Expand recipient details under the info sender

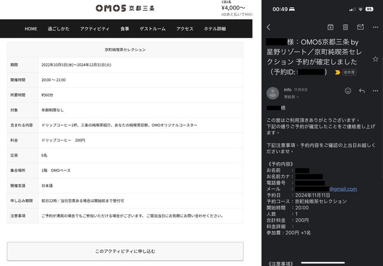(x=291, y=96)
